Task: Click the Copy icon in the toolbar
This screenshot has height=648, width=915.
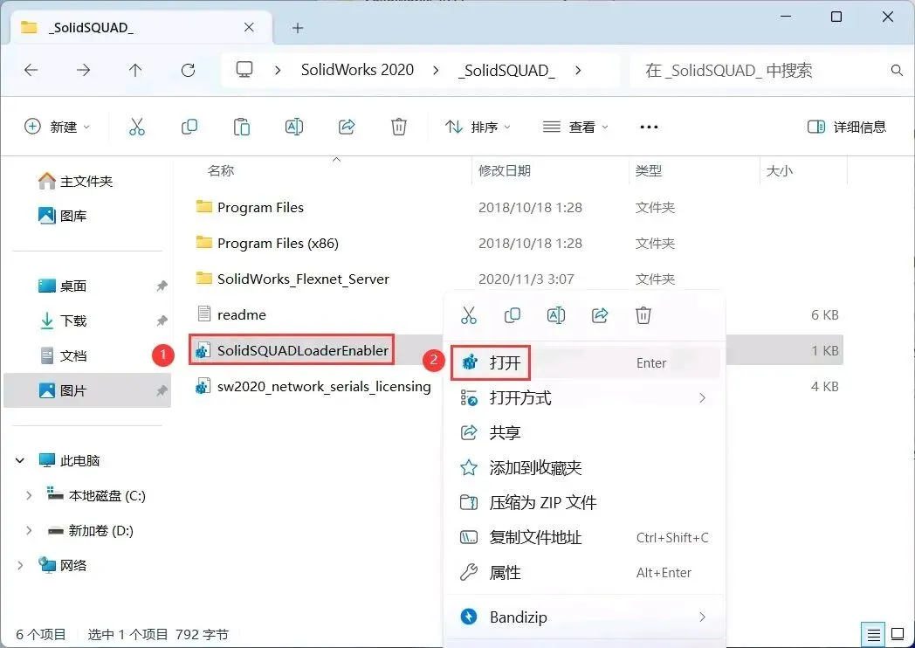Action: pyautogui.click(x=189, y=127)
